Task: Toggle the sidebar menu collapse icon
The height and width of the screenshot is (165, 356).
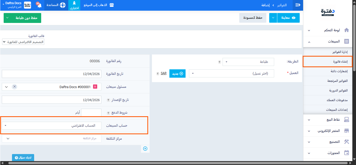Action: click(x=298, y=5)
